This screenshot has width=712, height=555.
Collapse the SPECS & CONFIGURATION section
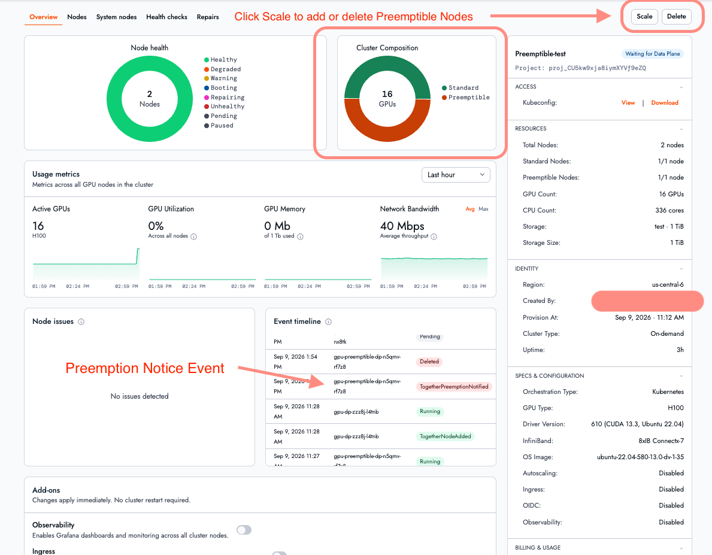[x=681, y=376]
